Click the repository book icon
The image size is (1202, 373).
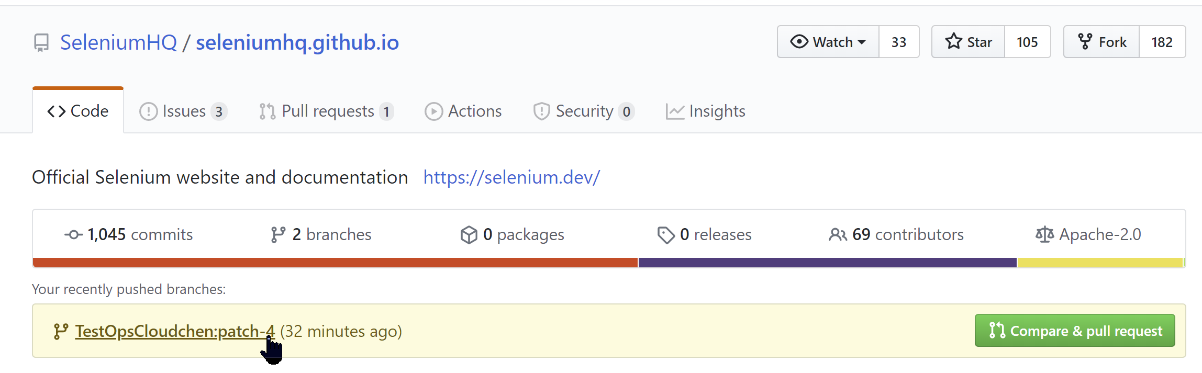(41, 42)
